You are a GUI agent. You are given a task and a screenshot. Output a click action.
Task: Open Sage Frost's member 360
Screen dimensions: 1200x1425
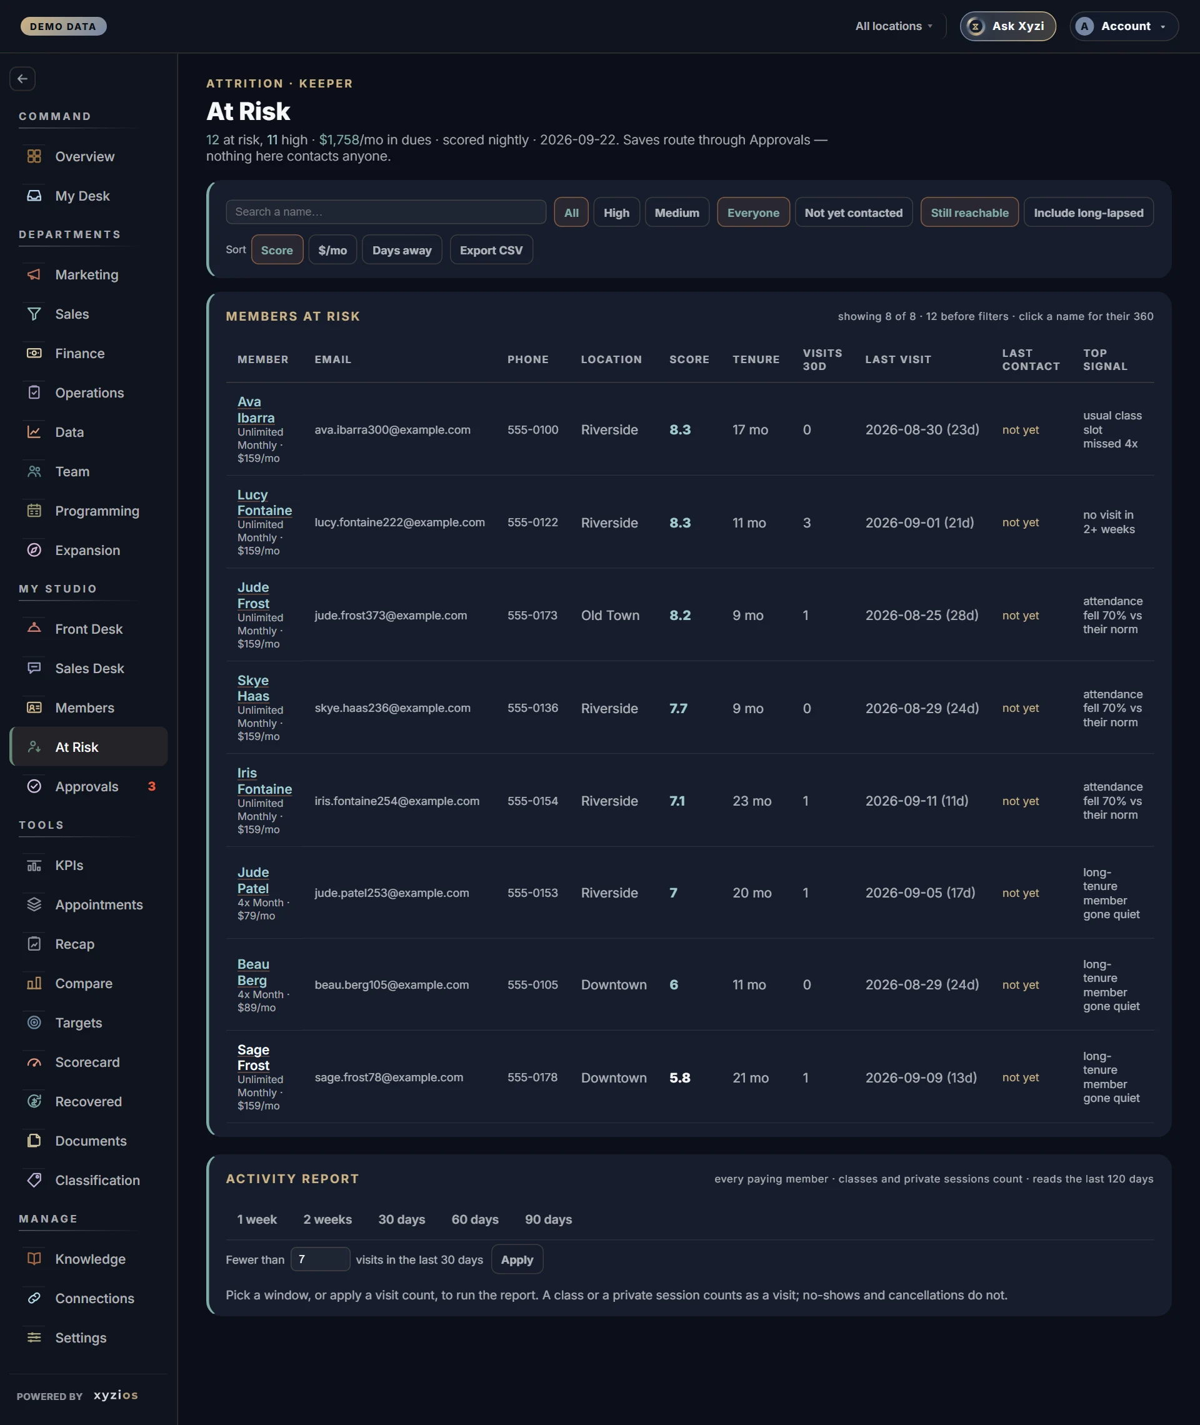(x=253, y=1057)
